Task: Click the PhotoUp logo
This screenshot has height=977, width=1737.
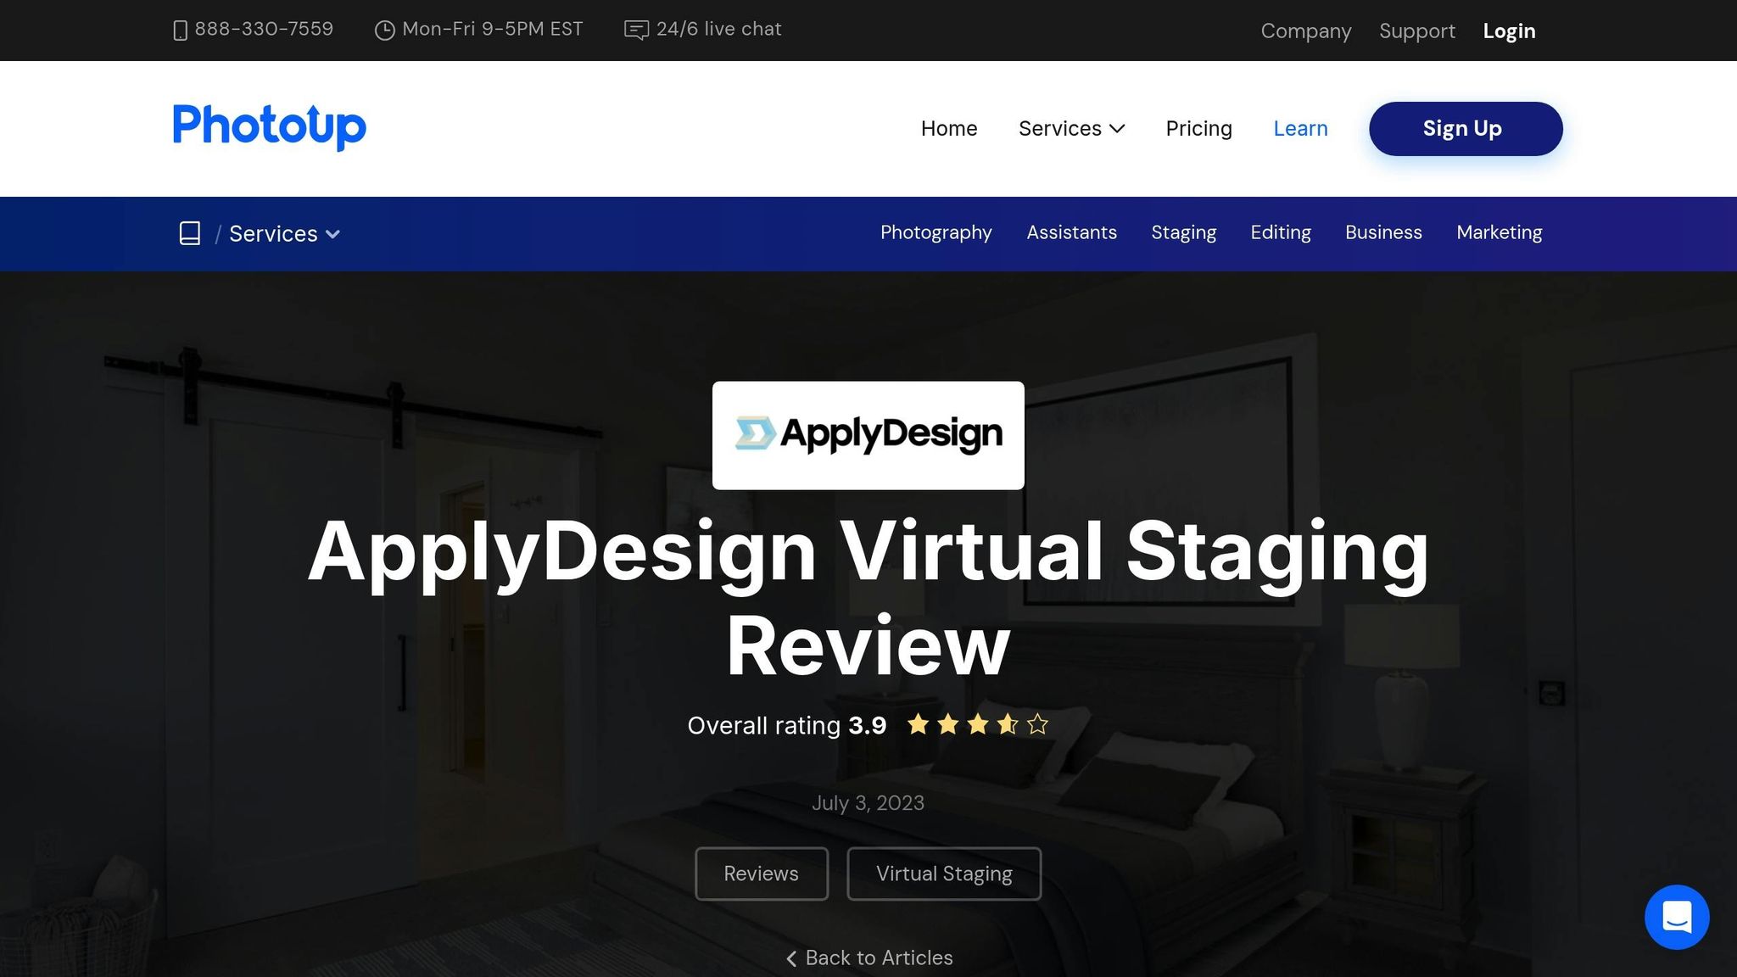Action: (270, 127)
